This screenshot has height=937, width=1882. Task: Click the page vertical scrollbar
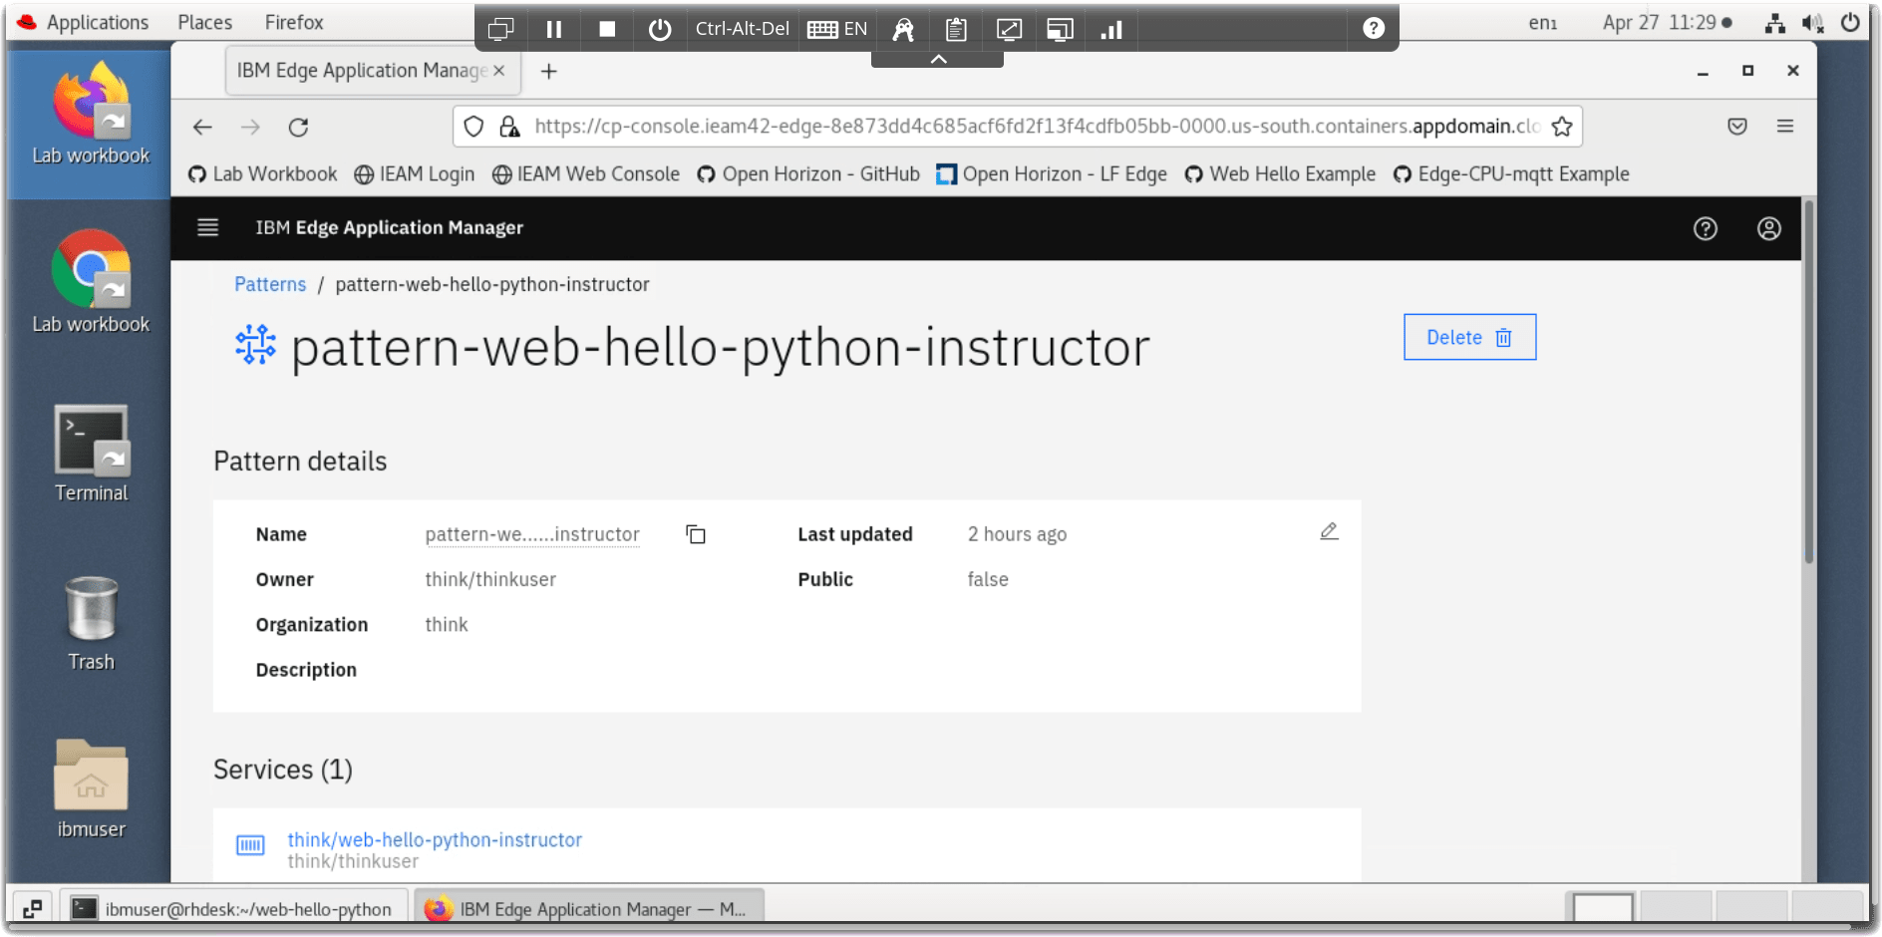point(1808,382)
